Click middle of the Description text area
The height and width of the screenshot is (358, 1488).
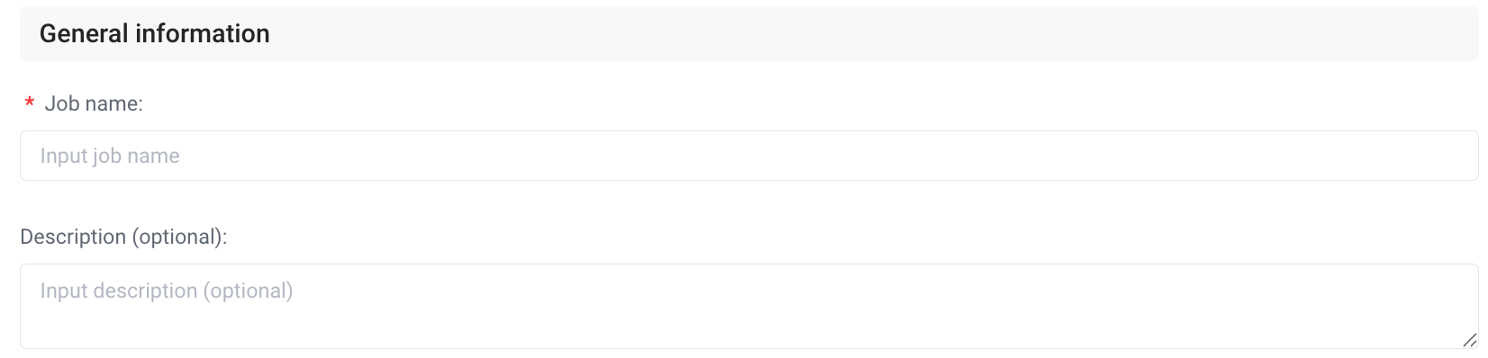749,306
